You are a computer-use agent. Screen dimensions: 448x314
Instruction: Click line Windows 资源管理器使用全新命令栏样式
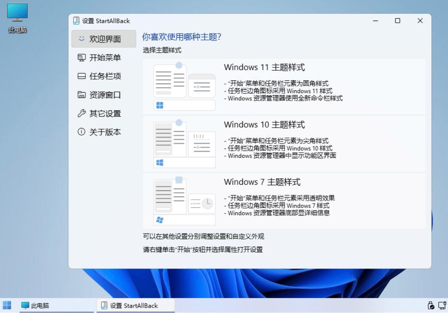tap(283, 98)
